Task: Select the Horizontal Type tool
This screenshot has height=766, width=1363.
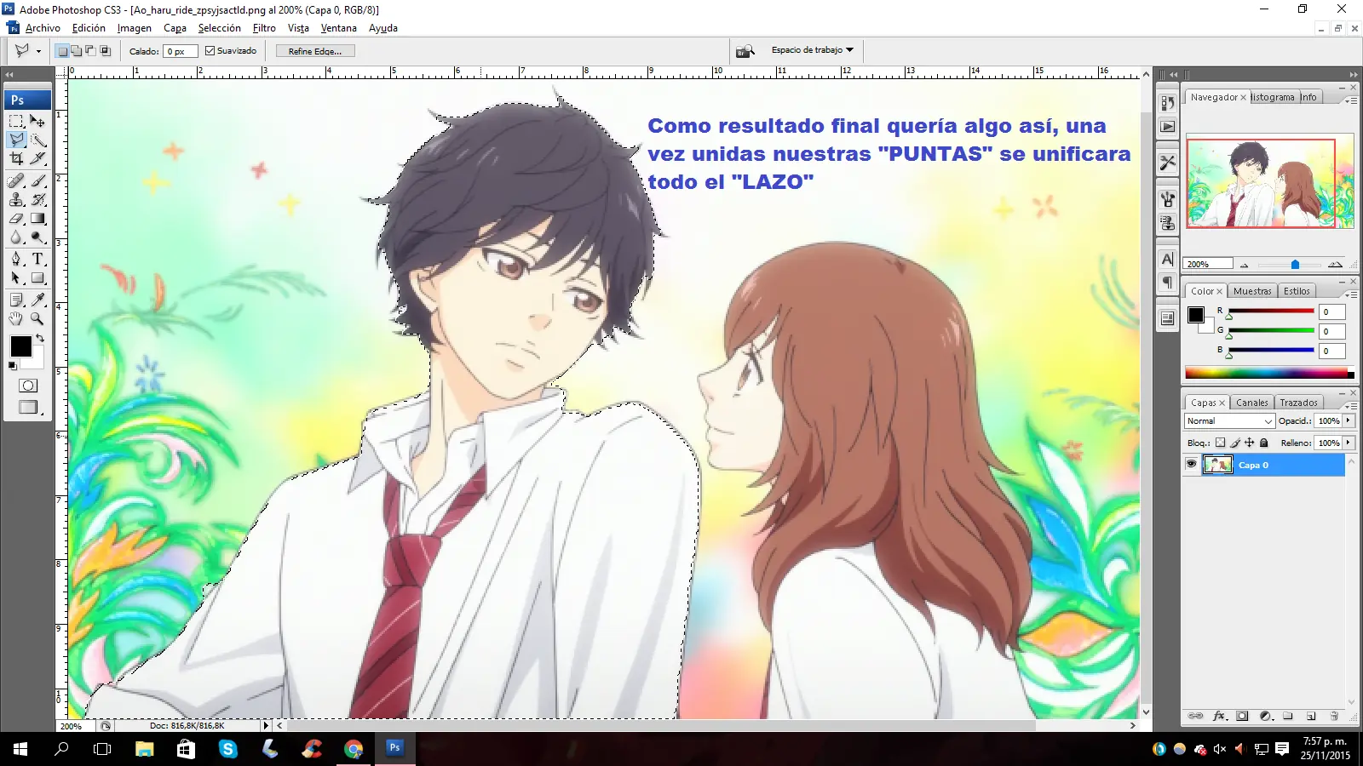Action: [x=37, y=259]
